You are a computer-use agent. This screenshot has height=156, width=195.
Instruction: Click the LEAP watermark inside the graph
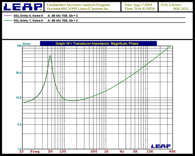coord(158,146)
